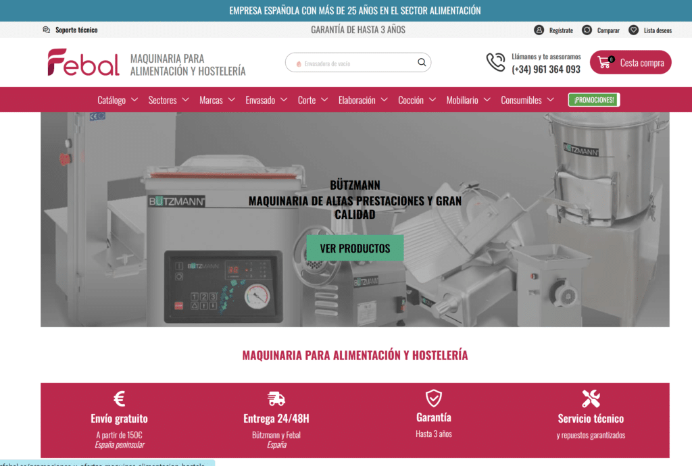Click the telephone handset icon
The image size is (692, 466).
coord(495,62)
